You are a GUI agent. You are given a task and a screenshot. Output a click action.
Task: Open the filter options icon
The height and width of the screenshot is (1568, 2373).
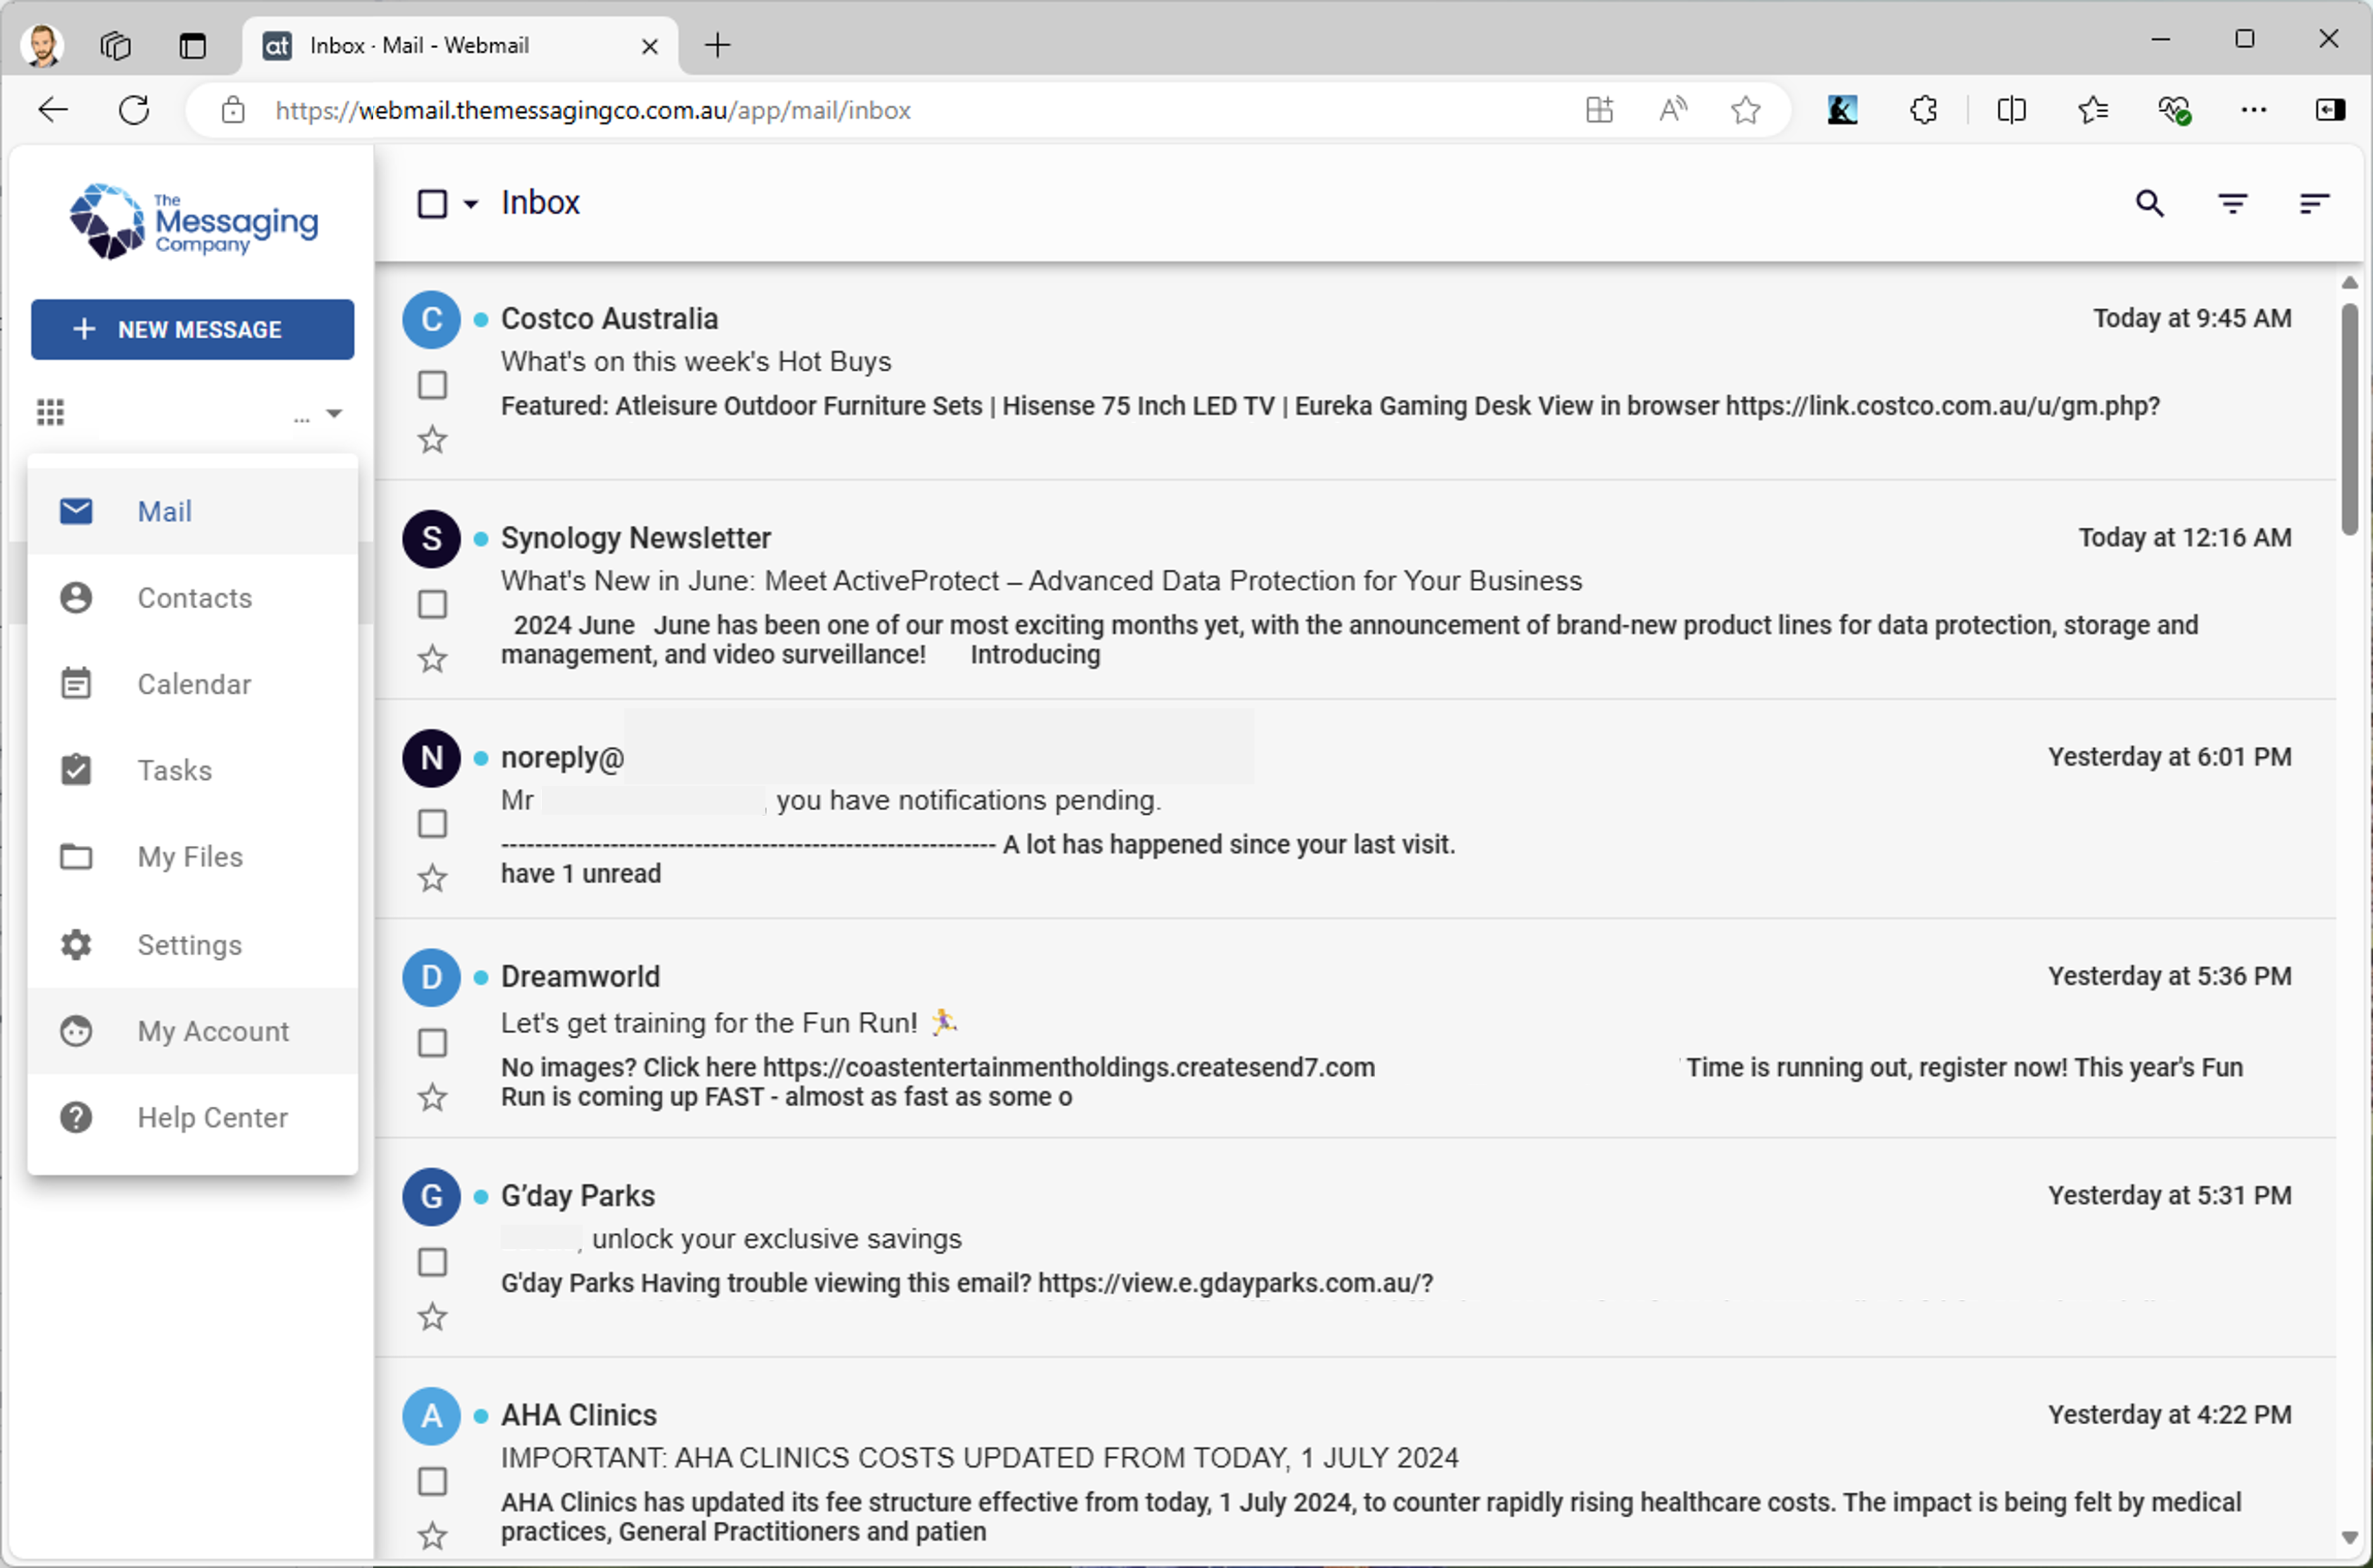[2233, 203]
